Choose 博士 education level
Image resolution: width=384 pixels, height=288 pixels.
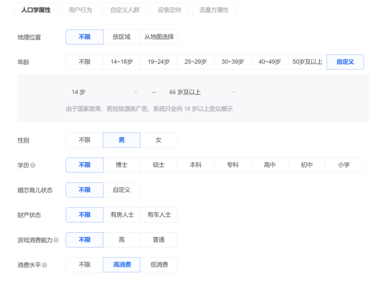pos(122,165)
